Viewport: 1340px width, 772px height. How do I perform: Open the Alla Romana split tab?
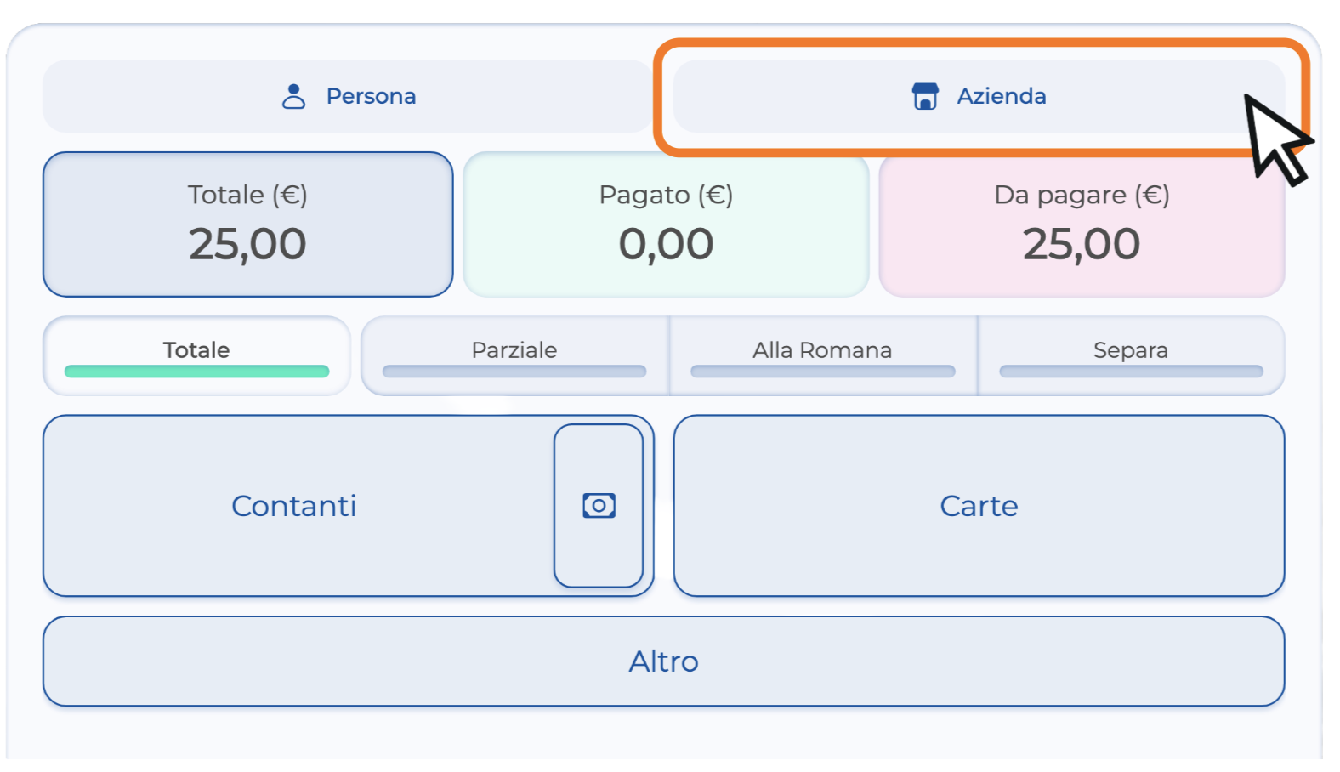click(x=822, y=349)
